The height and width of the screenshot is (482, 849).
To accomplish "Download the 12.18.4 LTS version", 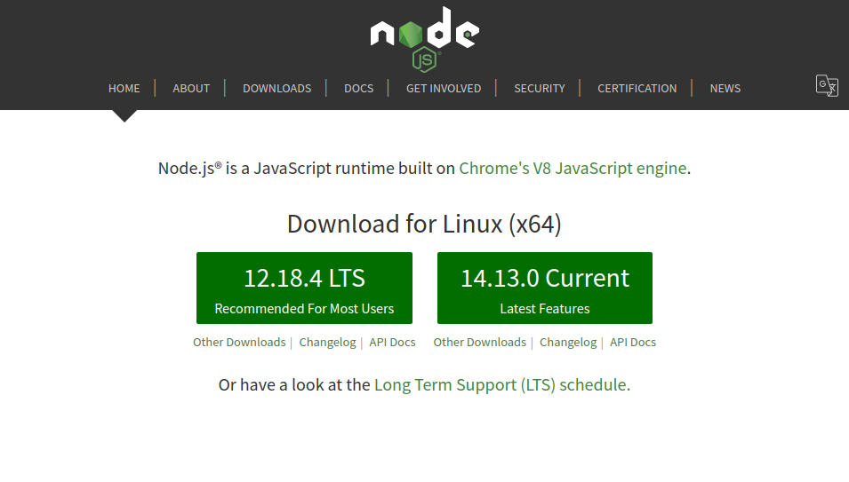I will tap(304, 288).
